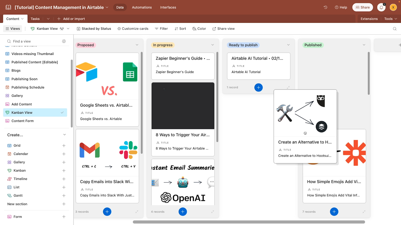Open the Filter options
The height and width of the screenshot is (225, 401).
(x=161, y=29)
